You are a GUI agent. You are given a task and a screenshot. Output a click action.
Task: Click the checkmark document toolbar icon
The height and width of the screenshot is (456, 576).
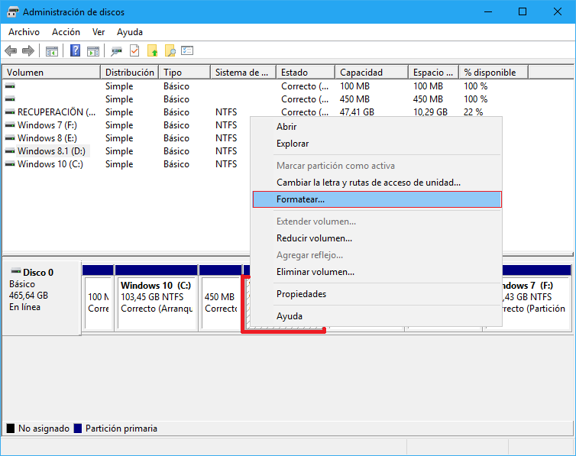point(134,50)
